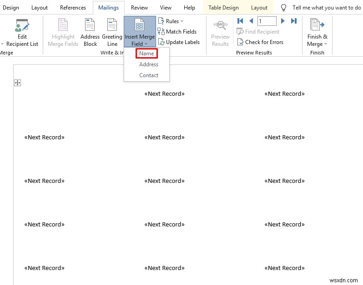Click Next Record in third row middle label
The image size is (363, 285).
[x=164, y=181]
